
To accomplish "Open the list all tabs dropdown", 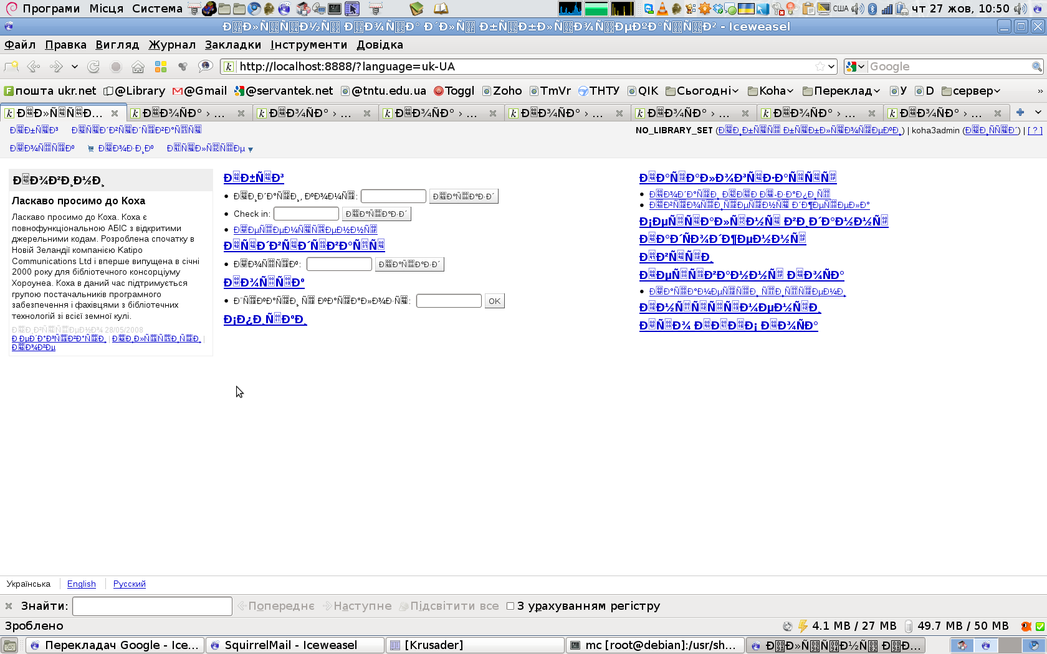I will coord(1038,113).
